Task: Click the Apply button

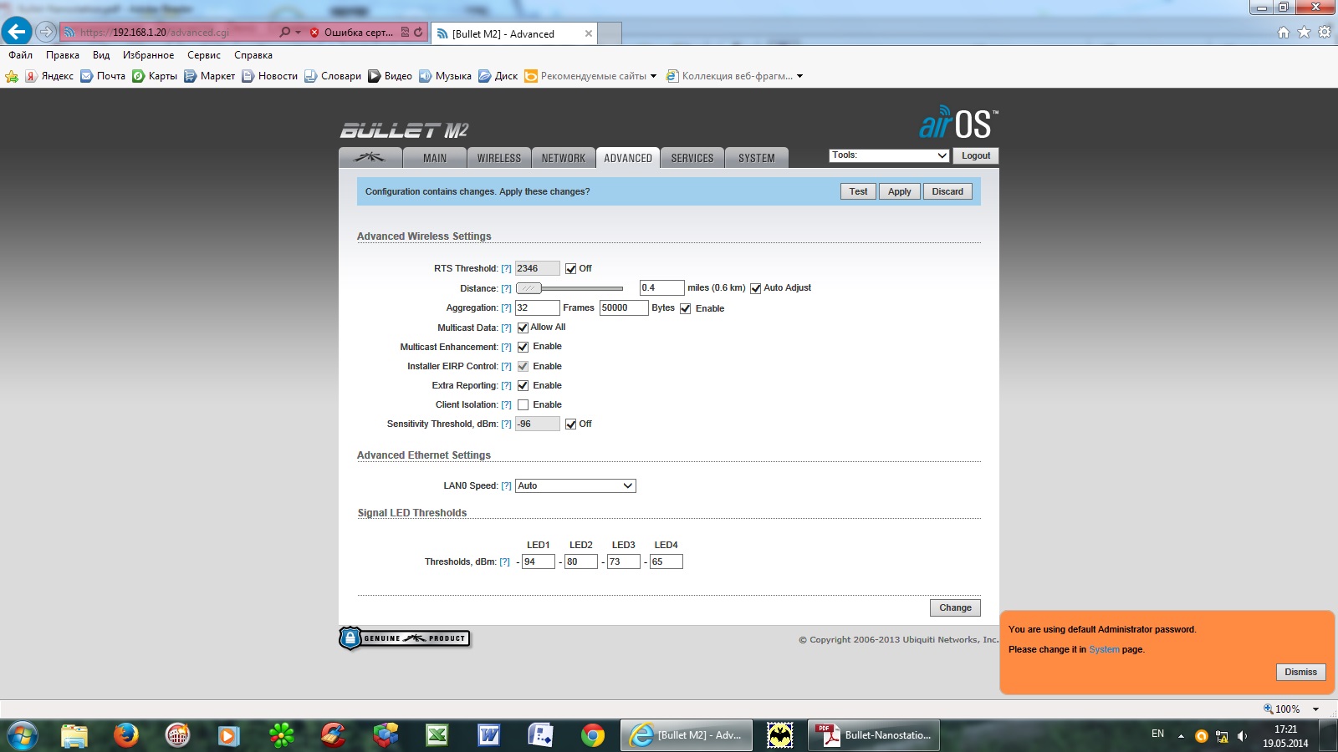Action: click(900, 191)
